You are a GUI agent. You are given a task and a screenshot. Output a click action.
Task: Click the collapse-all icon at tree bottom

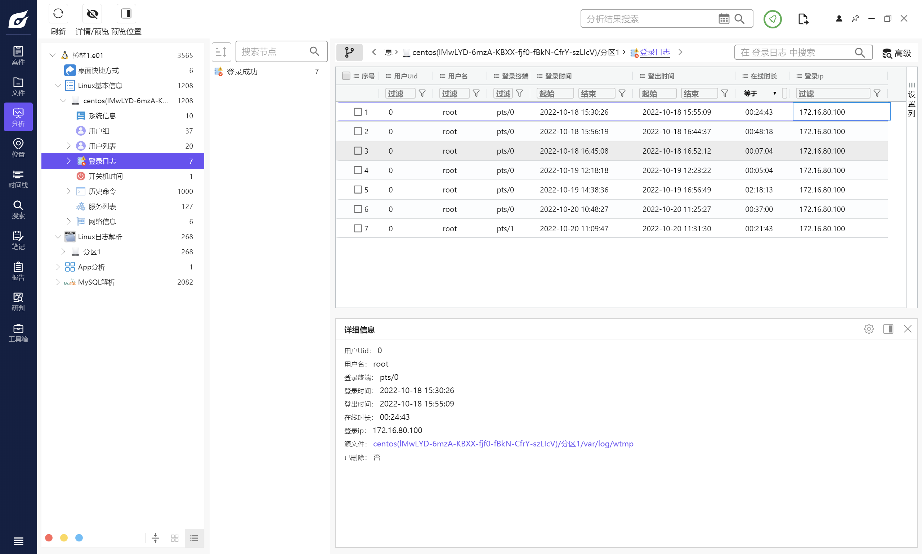pos(155,538)
